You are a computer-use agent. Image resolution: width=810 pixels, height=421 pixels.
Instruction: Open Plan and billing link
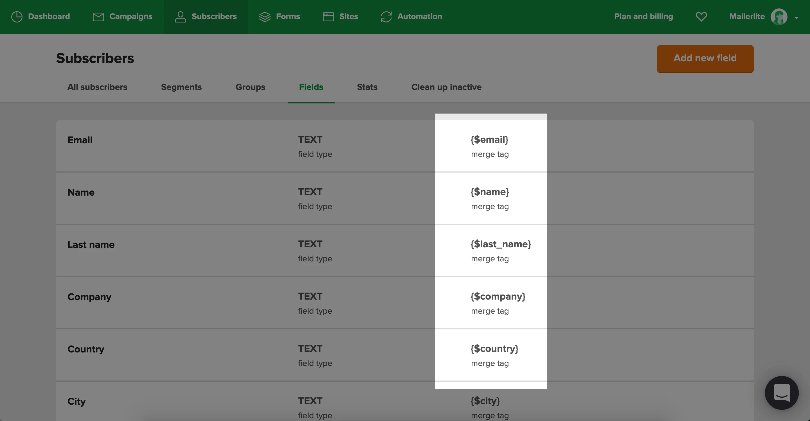pyautogui.click(x=643, y=17)
